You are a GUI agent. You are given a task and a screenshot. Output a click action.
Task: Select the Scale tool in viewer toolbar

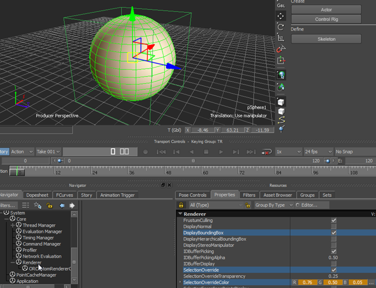(x=281, y=38)
